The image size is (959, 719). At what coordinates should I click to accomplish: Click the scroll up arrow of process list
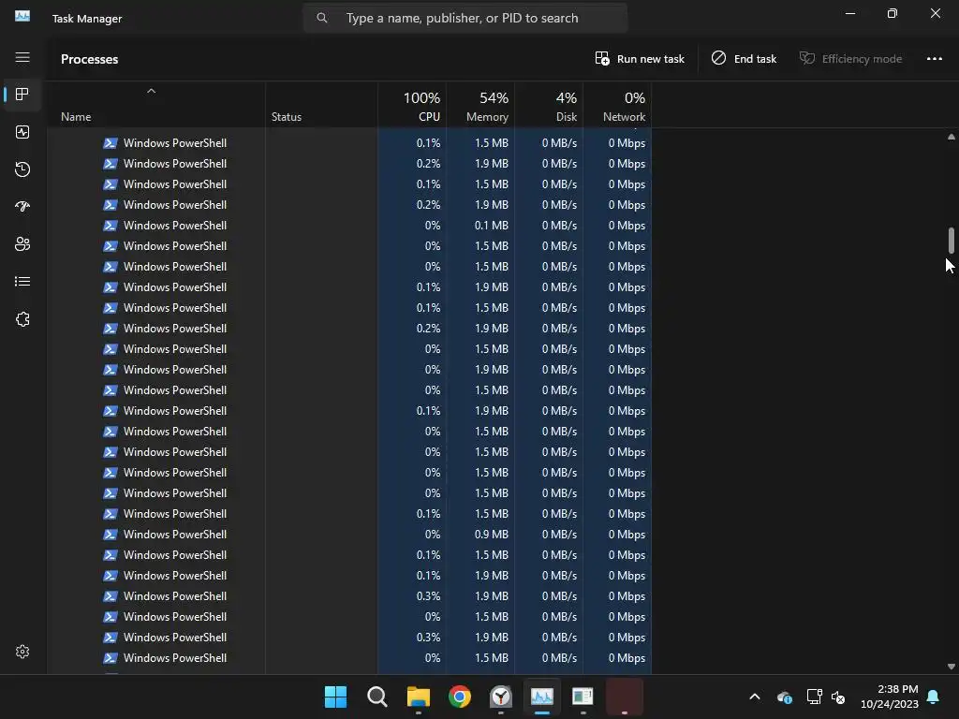click(952, 137)
